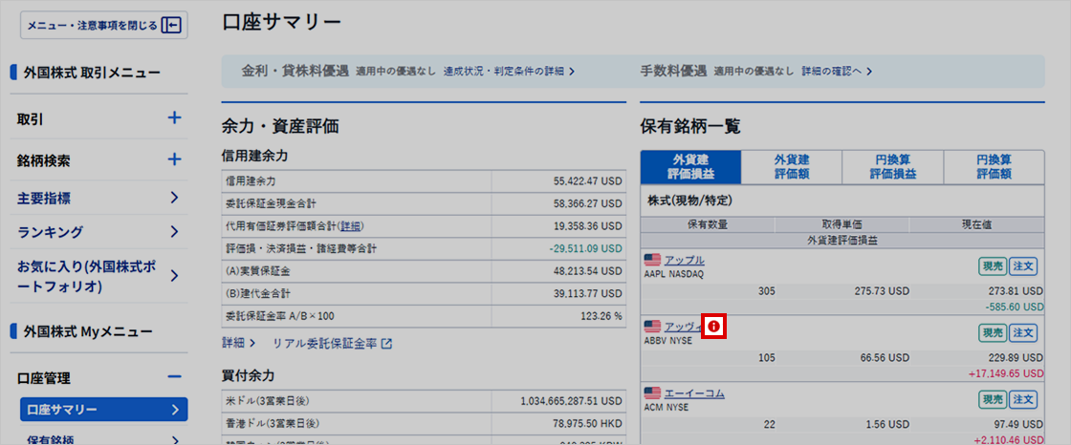Open 詳細の確認へ link
The width and height of the screenshot is (1071, 445).
837,71
